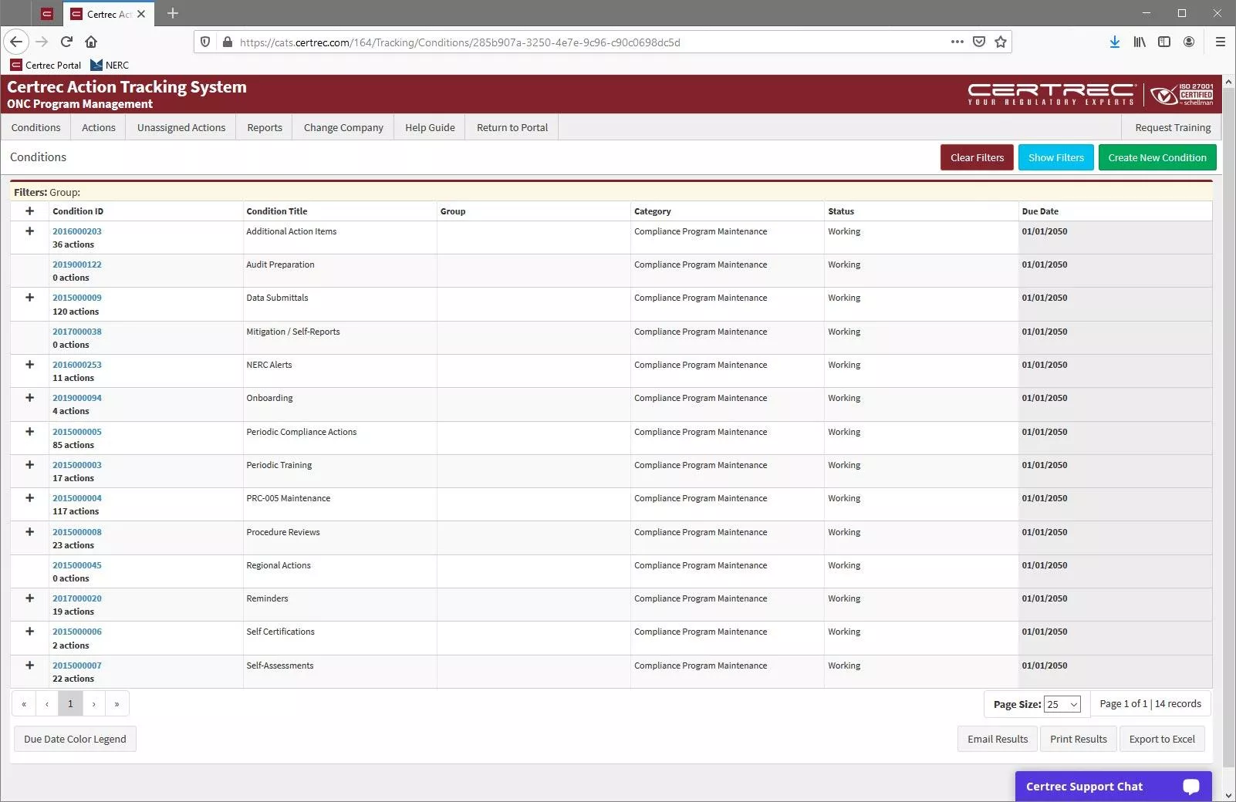The image size is (1236, 802).
Task: Expand the Onboarding row
Action: click(x=30, y=397)
